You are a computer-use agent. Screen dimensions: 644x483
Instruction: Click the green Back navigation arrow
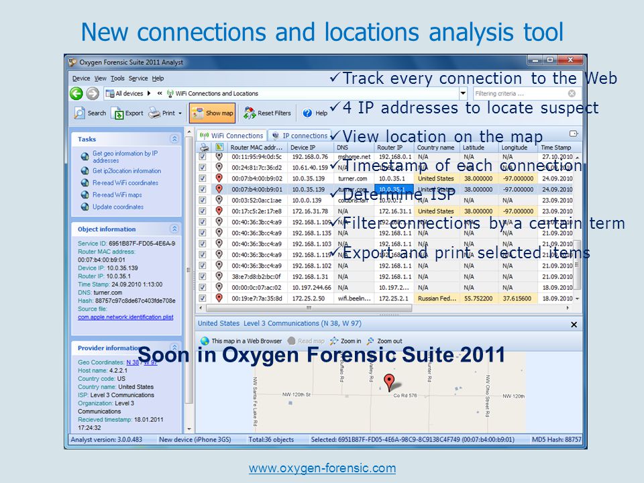76,94
